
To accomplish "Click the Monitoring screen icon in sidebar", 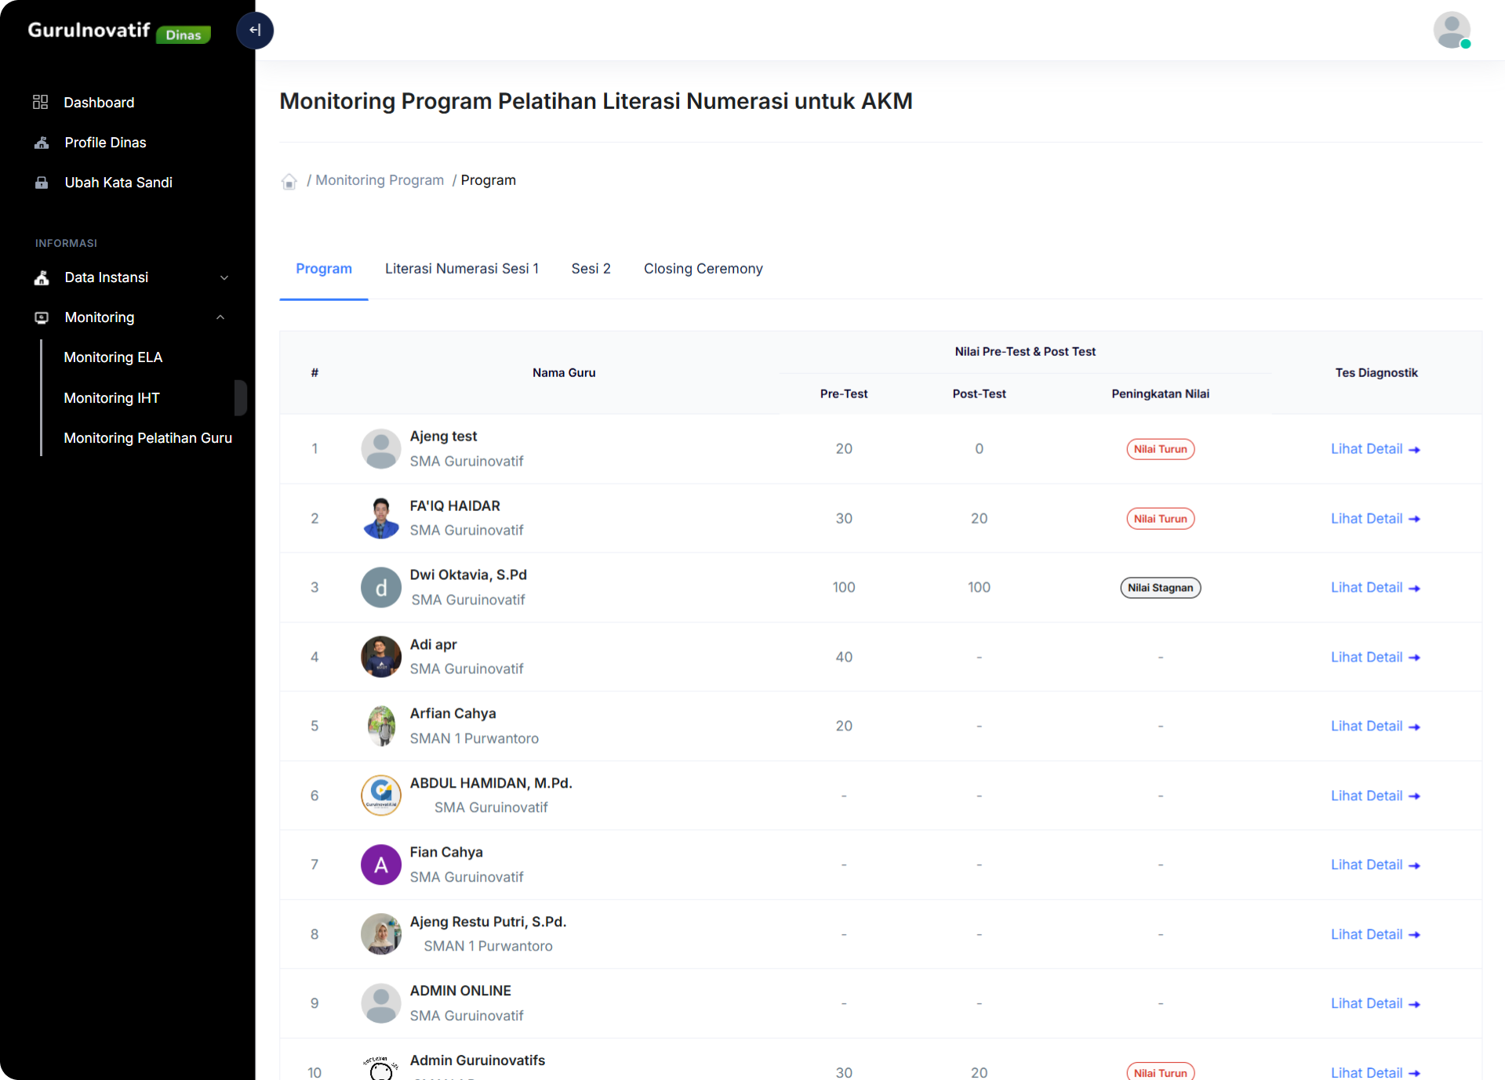I will 42,317.
